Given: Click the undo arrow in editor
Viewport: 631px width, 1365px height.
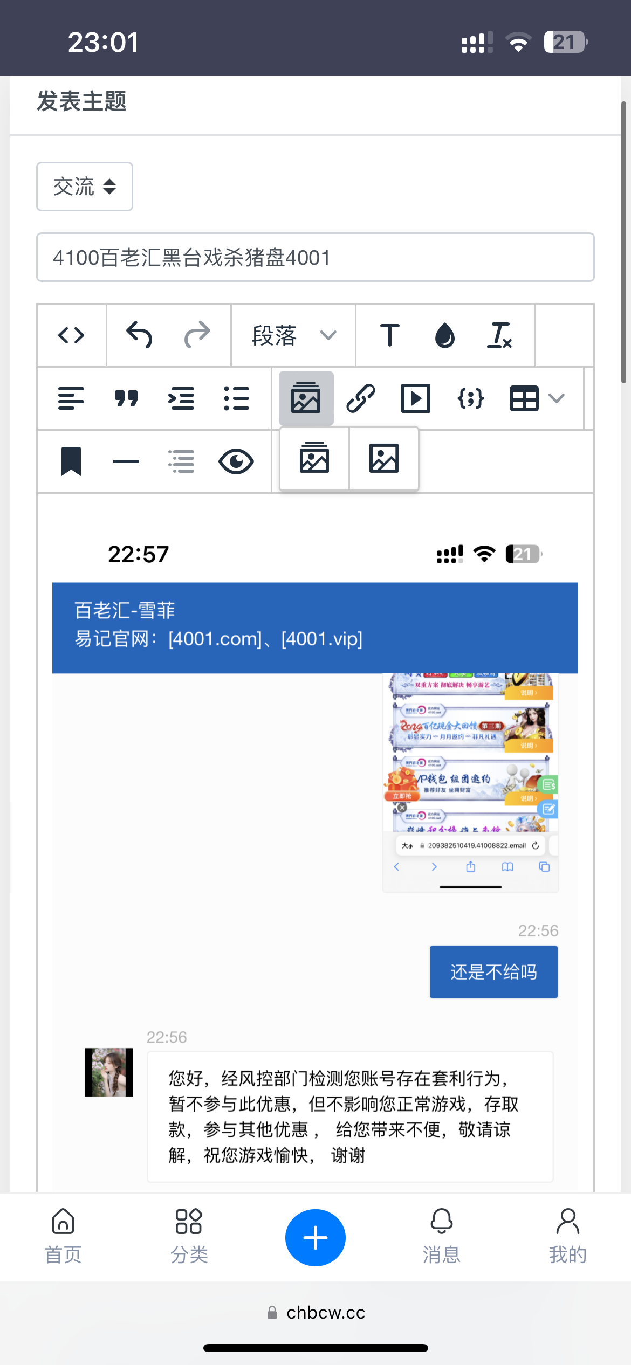Looking at the screenshot, I should 139,335.
